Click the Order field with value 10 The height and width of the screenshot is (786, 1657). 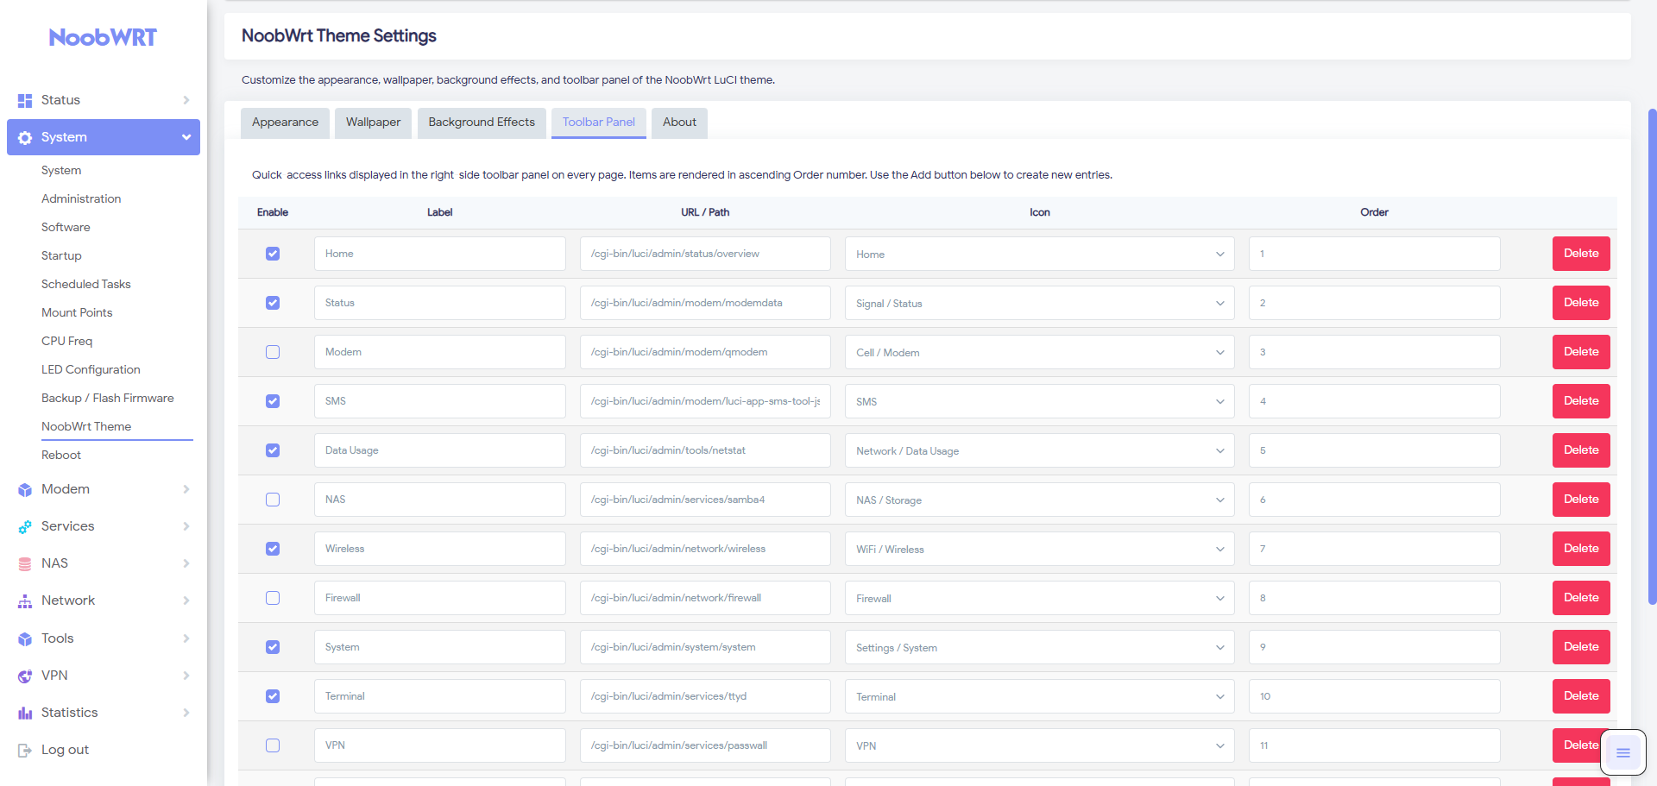(1374, 696)
